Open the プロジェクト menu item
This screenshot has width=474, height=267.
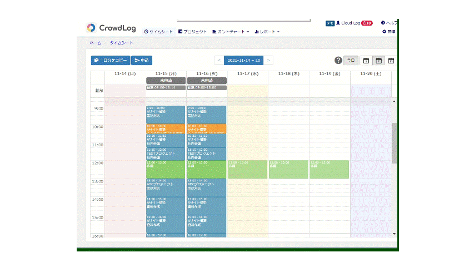193,32
